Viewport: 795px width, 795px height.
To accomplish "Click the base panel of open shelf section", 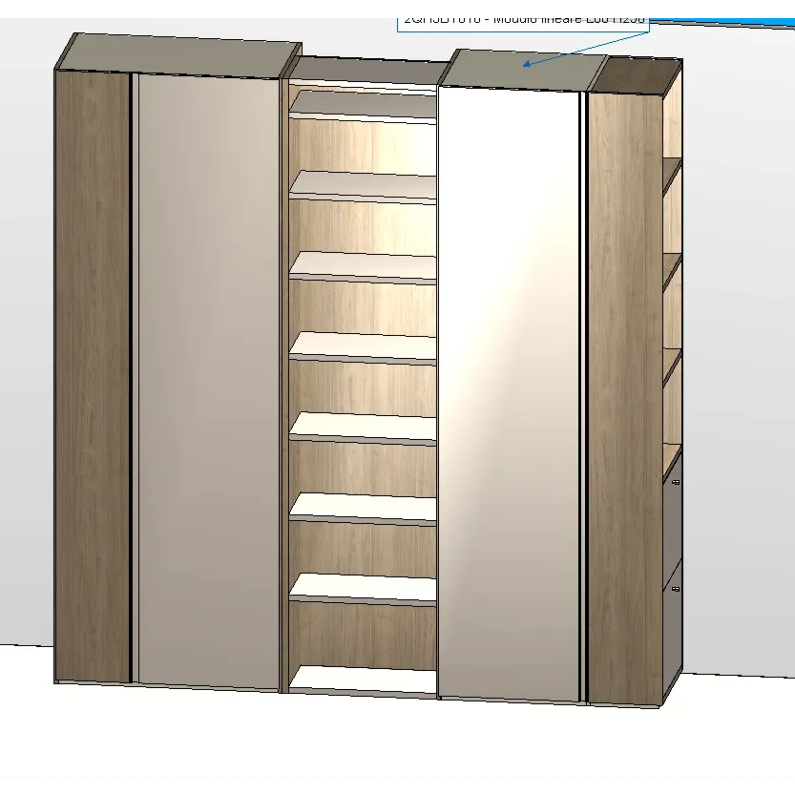I will [363, 680].
